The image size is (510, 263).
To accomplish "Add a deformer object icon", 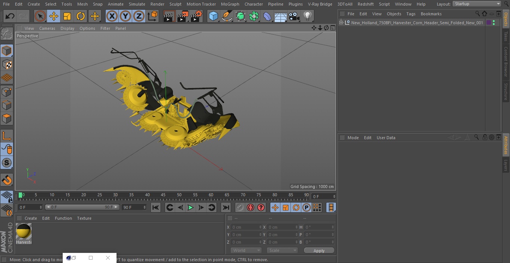I will (x=267, y=16).
